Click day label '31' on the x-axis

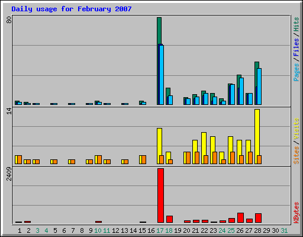click(x=284, y=230)
